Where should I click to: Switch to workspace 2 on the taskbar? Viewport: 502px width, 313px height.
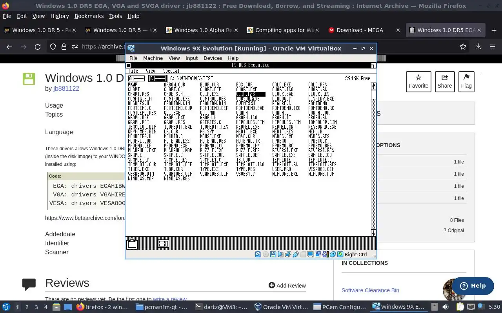[27, 307]
